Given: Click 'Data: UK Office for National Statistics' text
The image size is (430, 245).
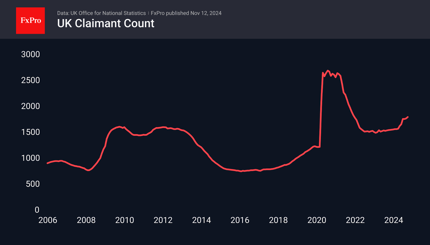Looking at the screenshot, I should (x=101, y=13).
